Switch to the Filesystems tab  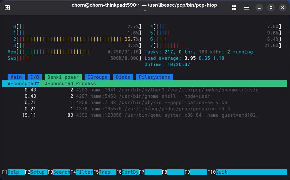(154, 77)
